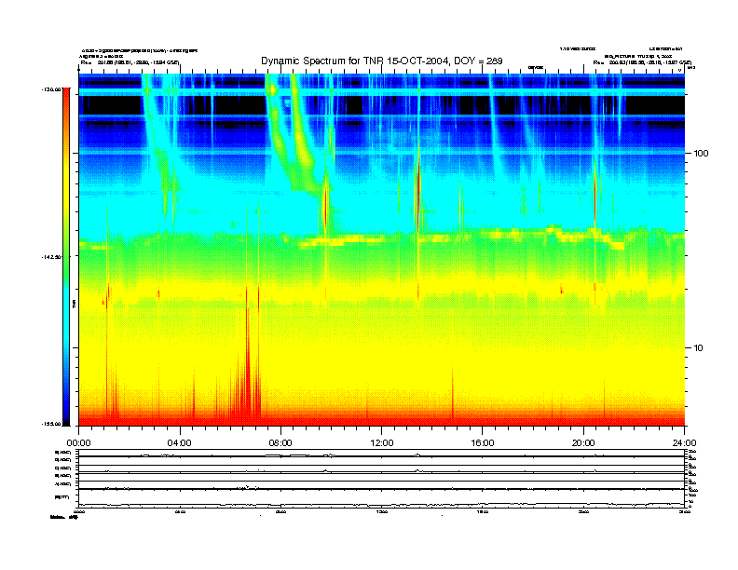
Task: Click the '-142.50' color scale label
Action: click(51, 257)
